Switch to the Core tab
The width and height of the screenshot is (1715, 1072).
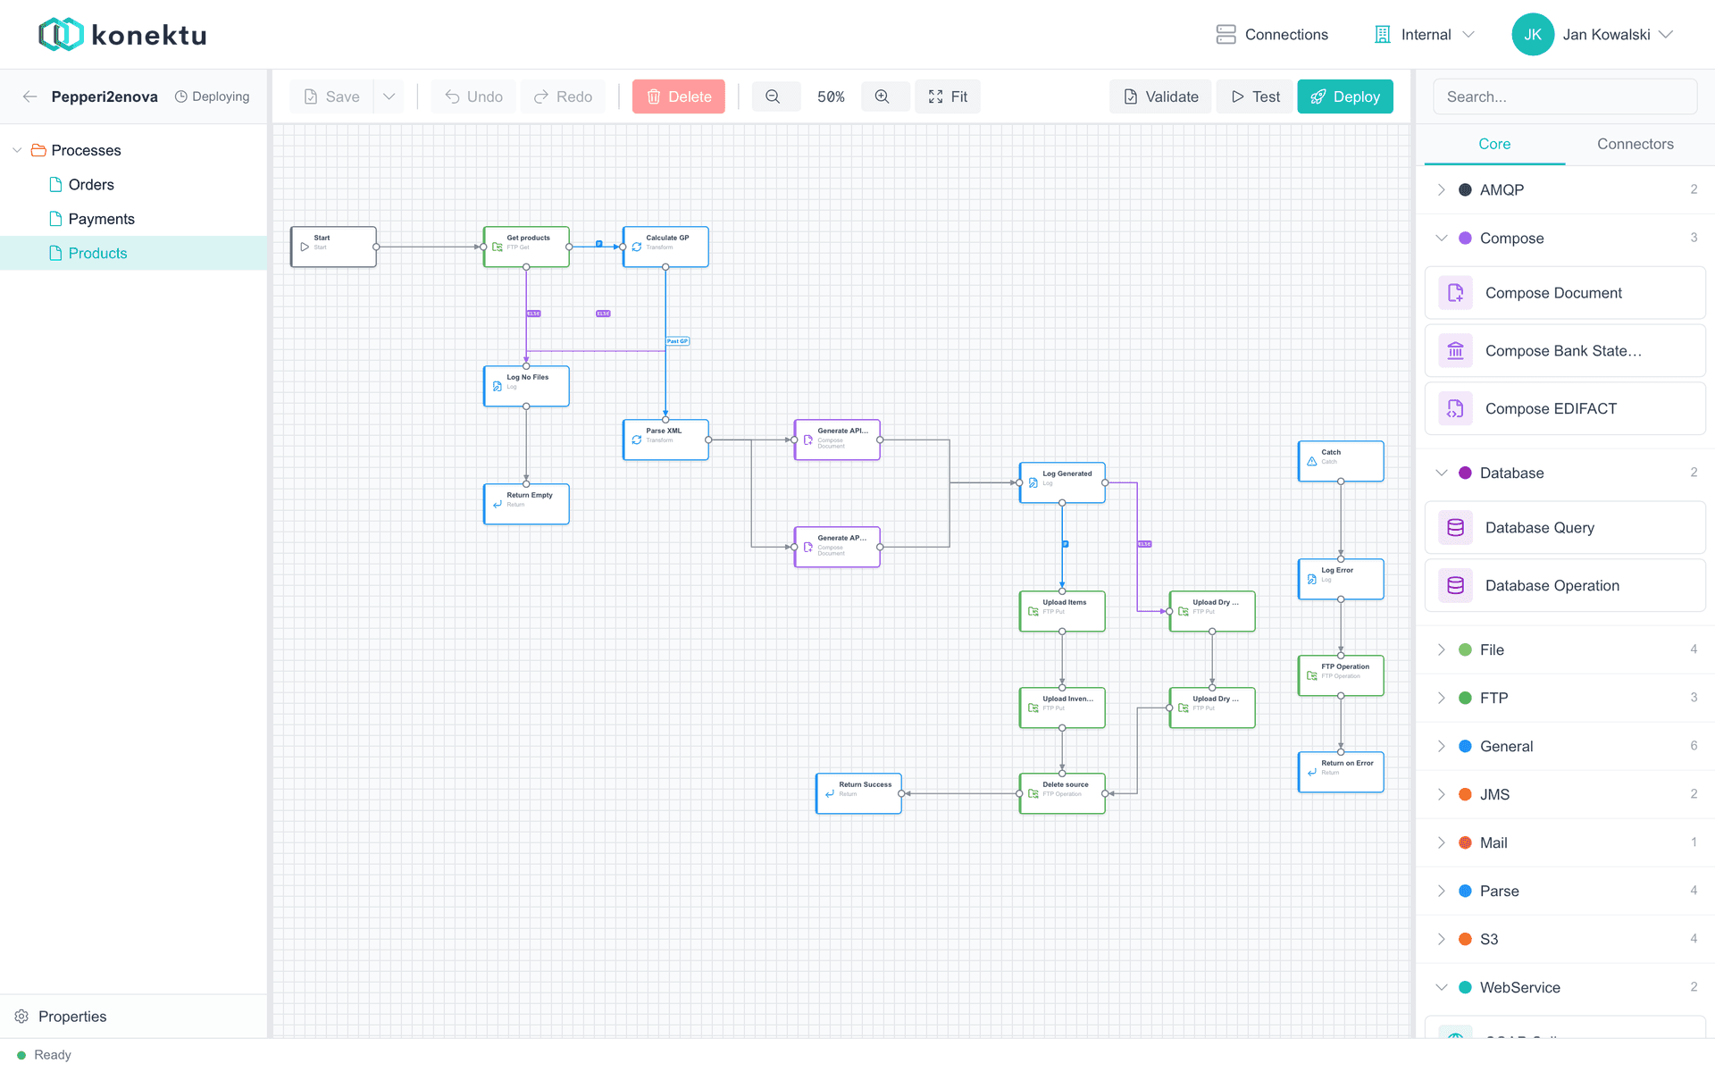click(x=1493, y=144)
